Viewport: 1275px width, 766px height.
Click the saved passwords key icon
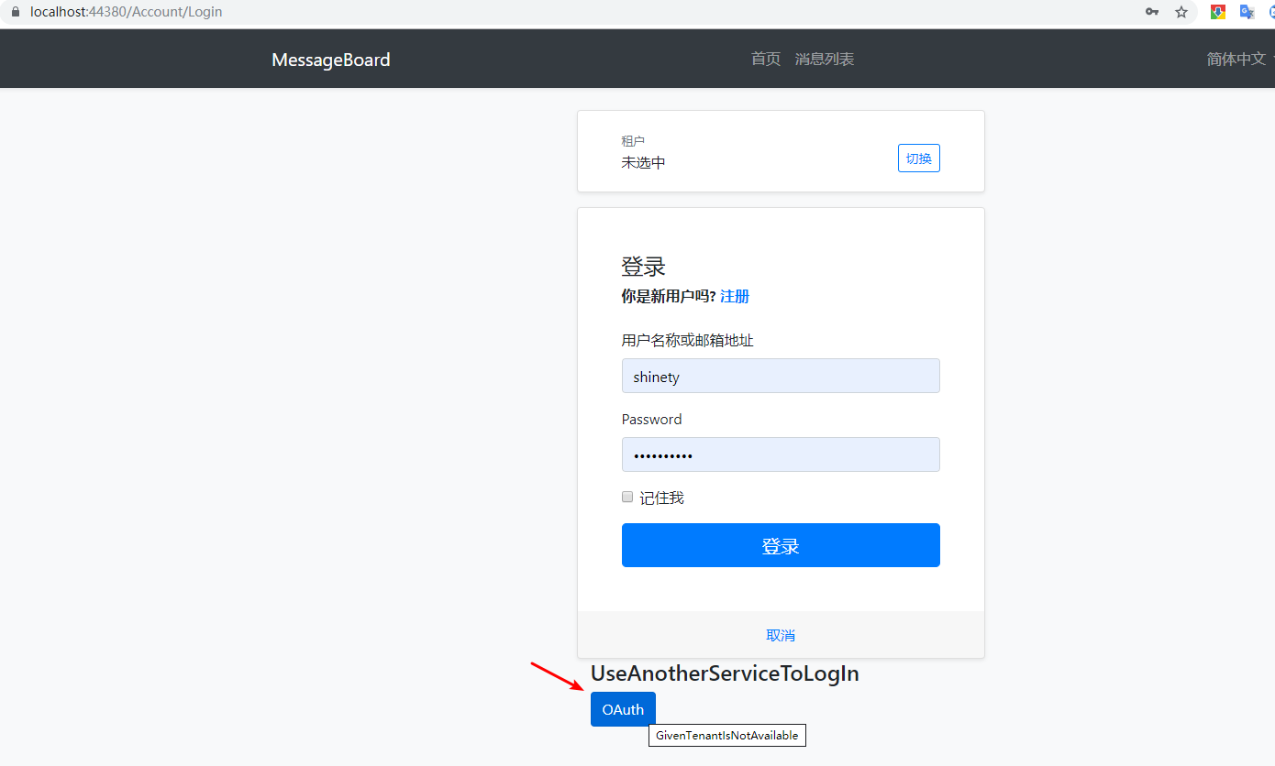(1152, 12)
